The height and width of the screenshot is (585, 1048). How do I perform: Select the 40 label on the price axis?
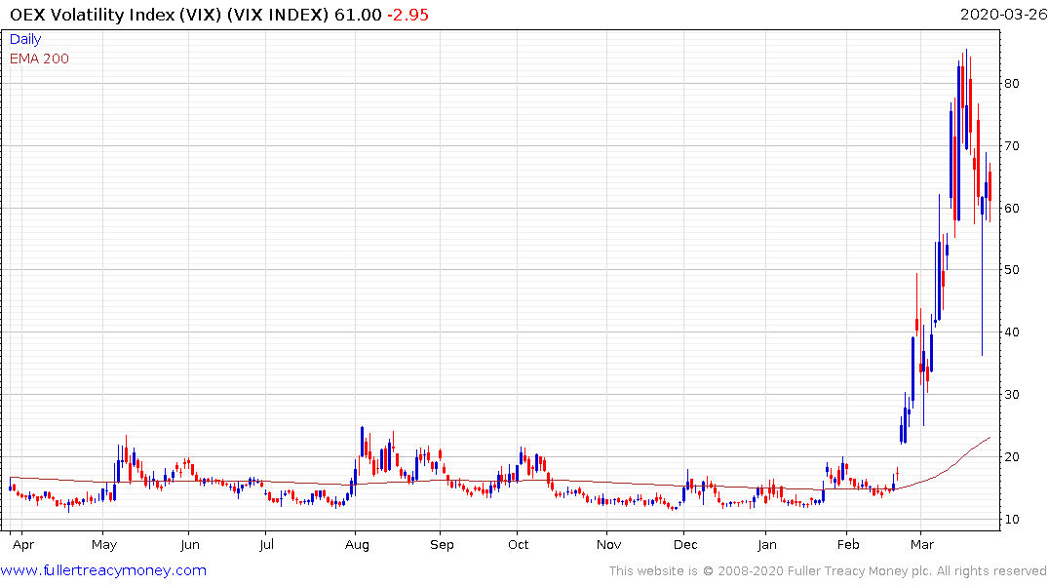[1011, 332]
